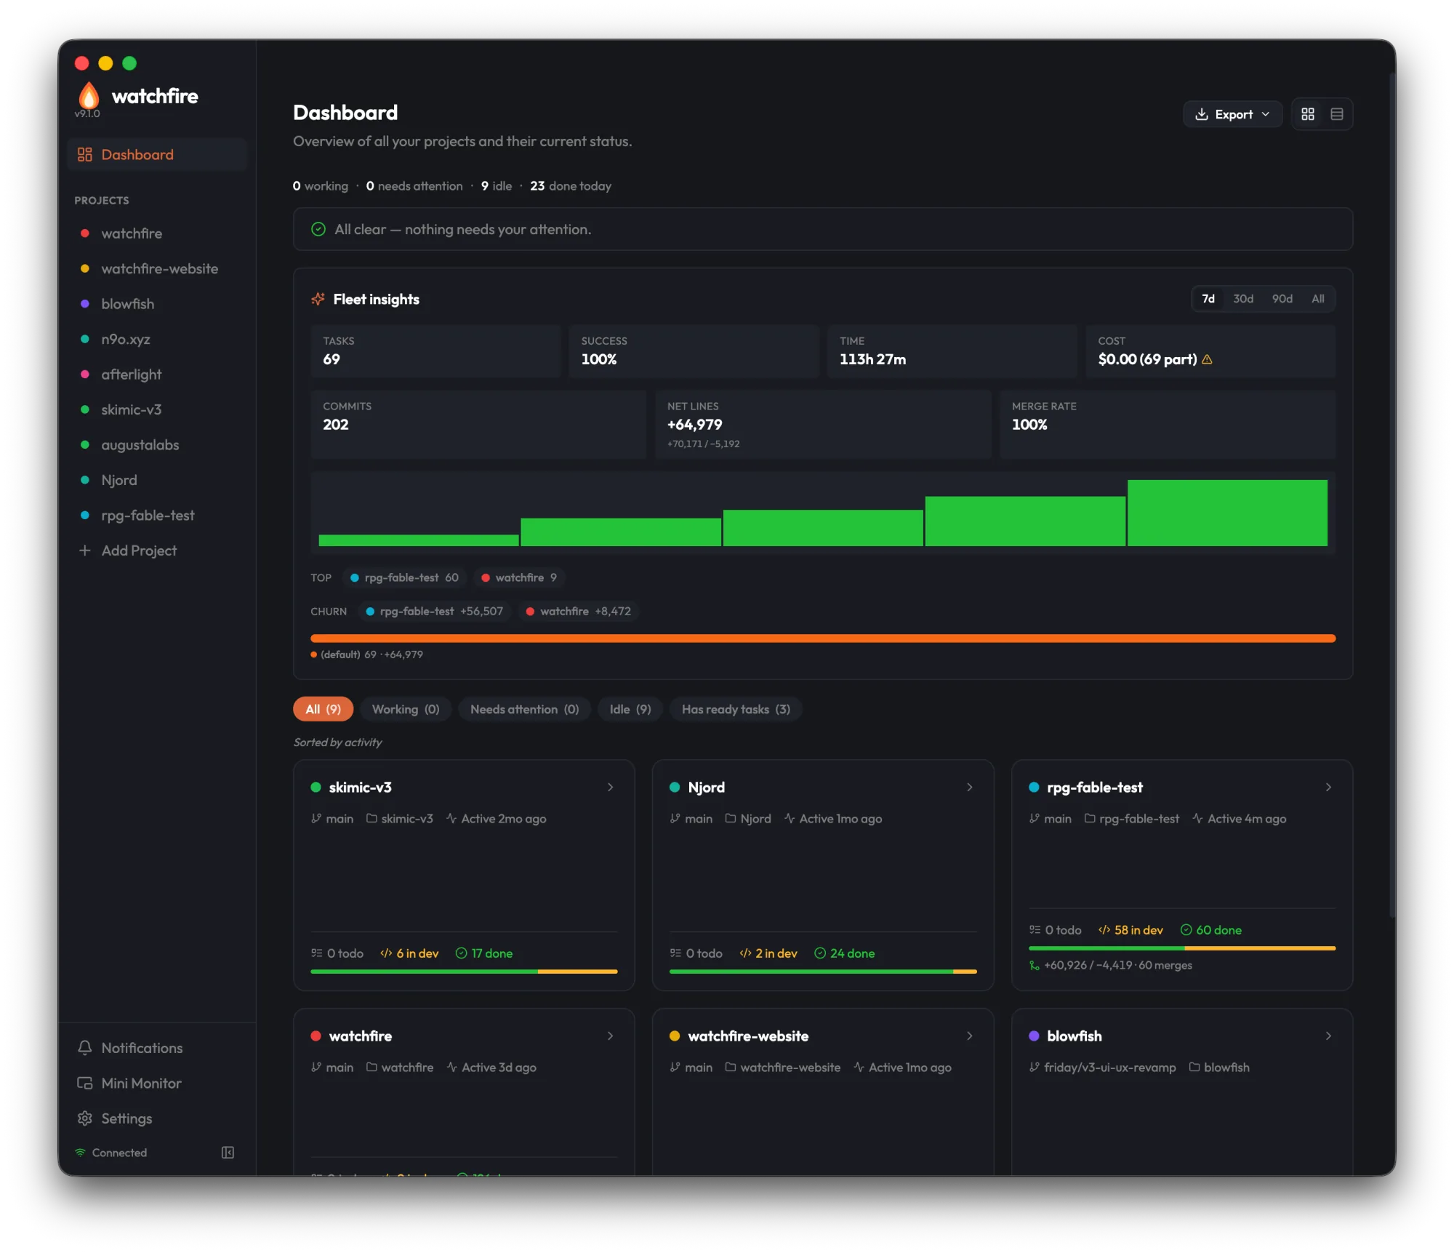This screenshot has height=1253, width=1454.
Task: Click the folder icon on Njord card
Action: 731,818
